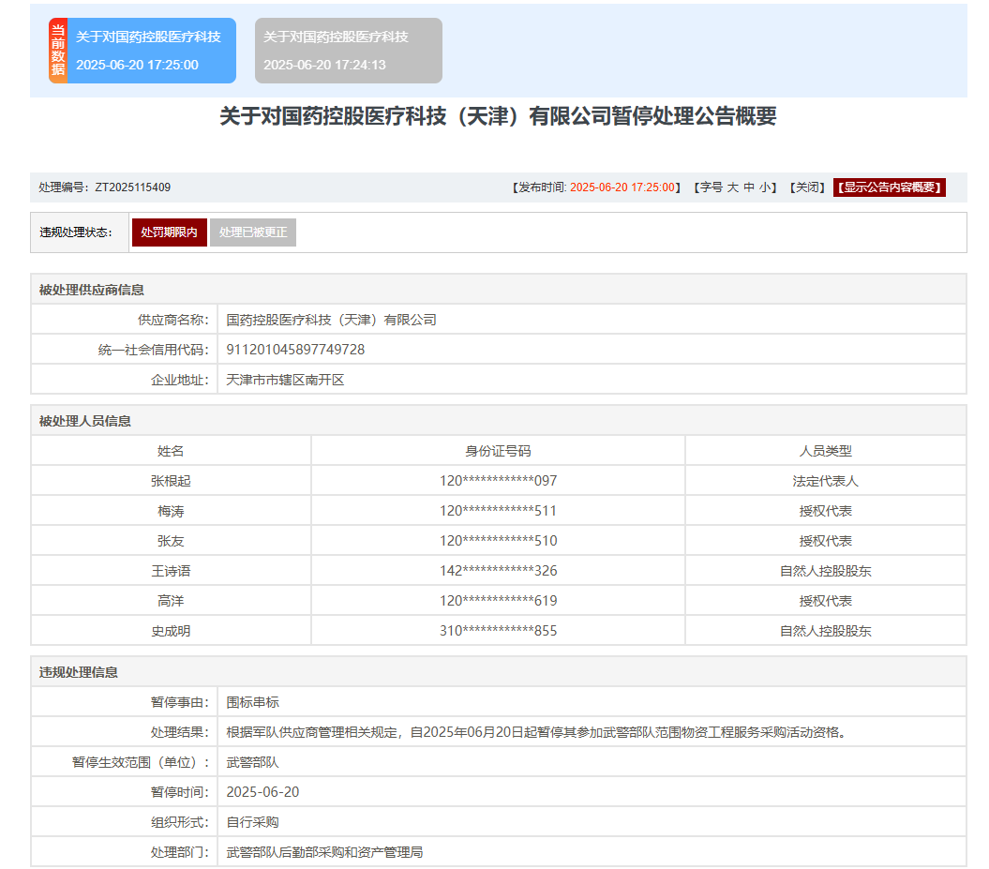The image size is (989, 869).
Task: Click the 姓名 column header
Action: click(x=171, y=451)
